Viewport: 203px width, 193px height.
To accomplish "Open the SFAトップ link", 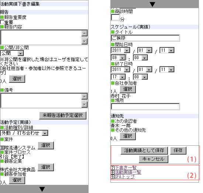I will [x=124, y=177].
